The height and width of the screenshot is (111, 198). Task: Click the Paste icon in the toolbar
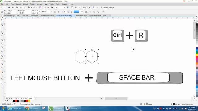[x=24, y=7]
